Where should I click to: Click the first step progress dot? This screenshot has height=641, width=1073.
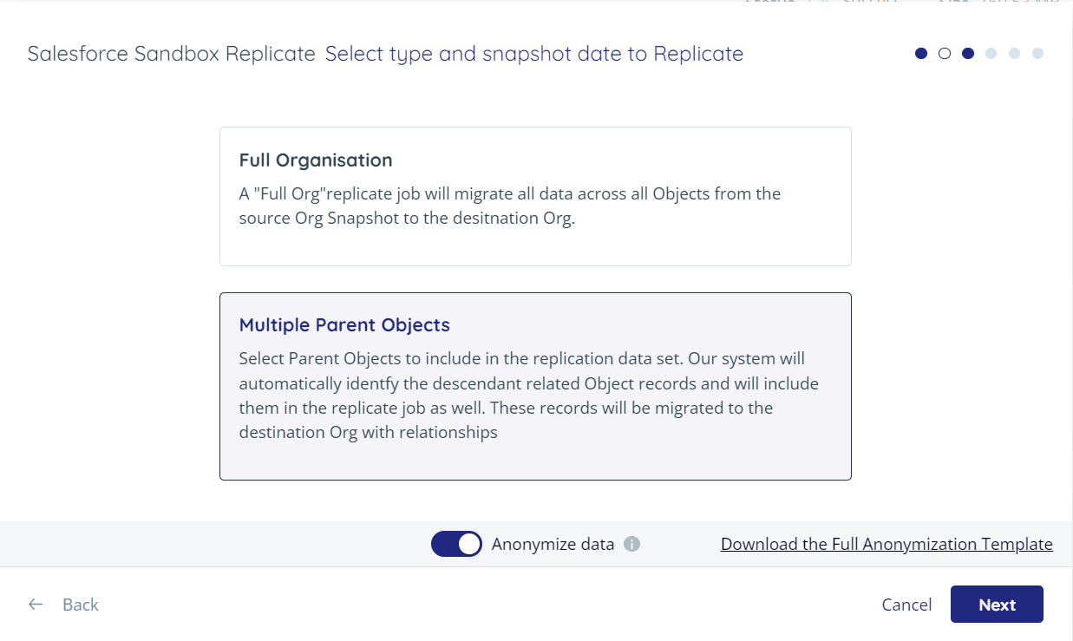(x=921, y=53)
